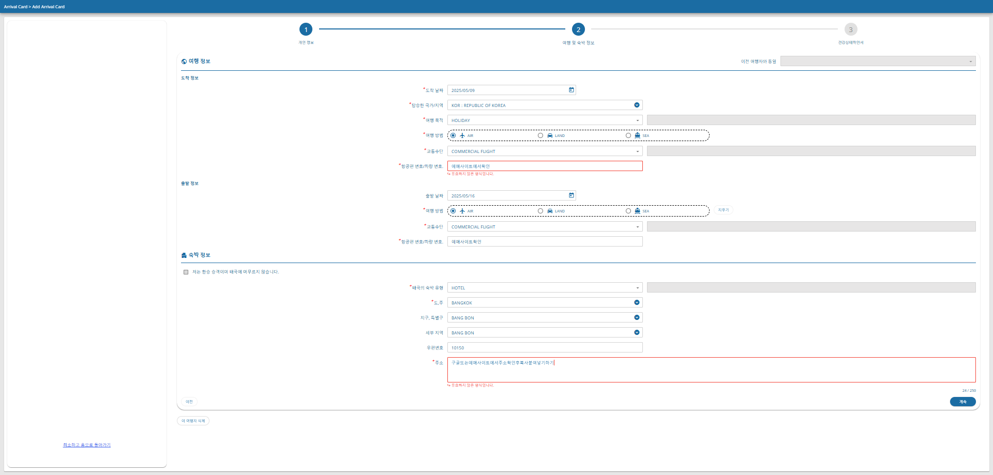Click the error message under the address field
Viewport: 993px width, 475px height.
[471, 385]
